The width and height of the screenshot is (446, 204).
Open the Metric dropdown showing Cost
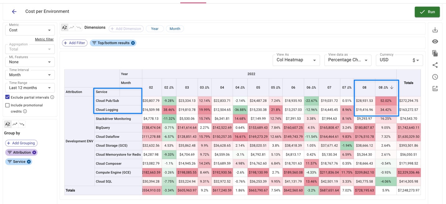(30, 30)
